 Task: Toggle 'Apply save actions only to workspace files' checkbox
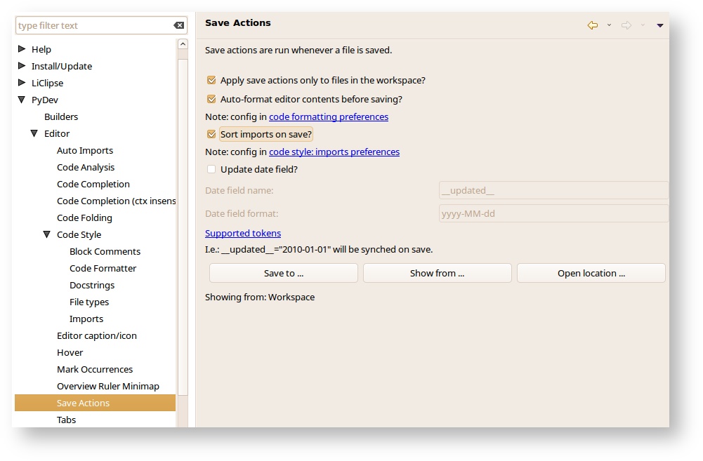[211, 81]
